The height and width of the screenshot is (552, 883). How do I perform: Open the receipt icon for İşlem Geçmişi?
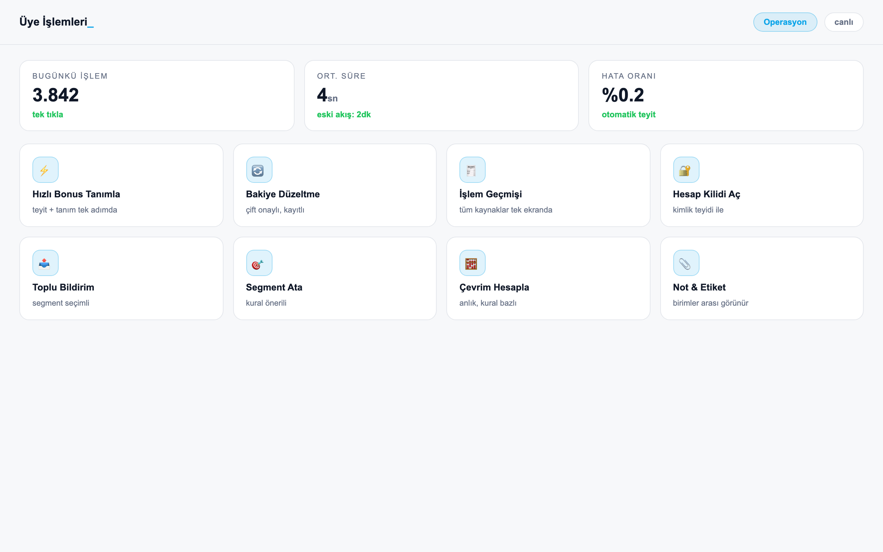click(472, 170)
